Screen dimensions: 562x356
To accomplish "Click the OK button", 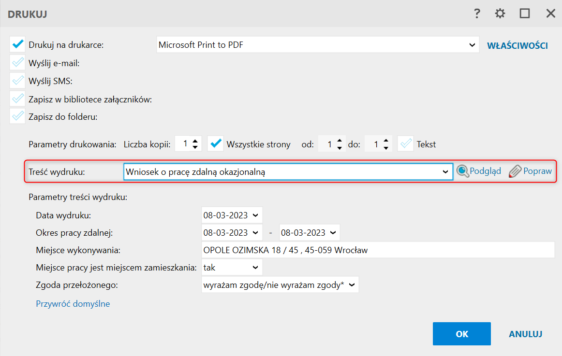I will [461, 334].
